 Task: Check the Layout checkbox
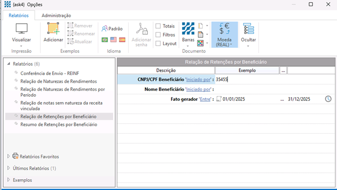coord(158,43)
